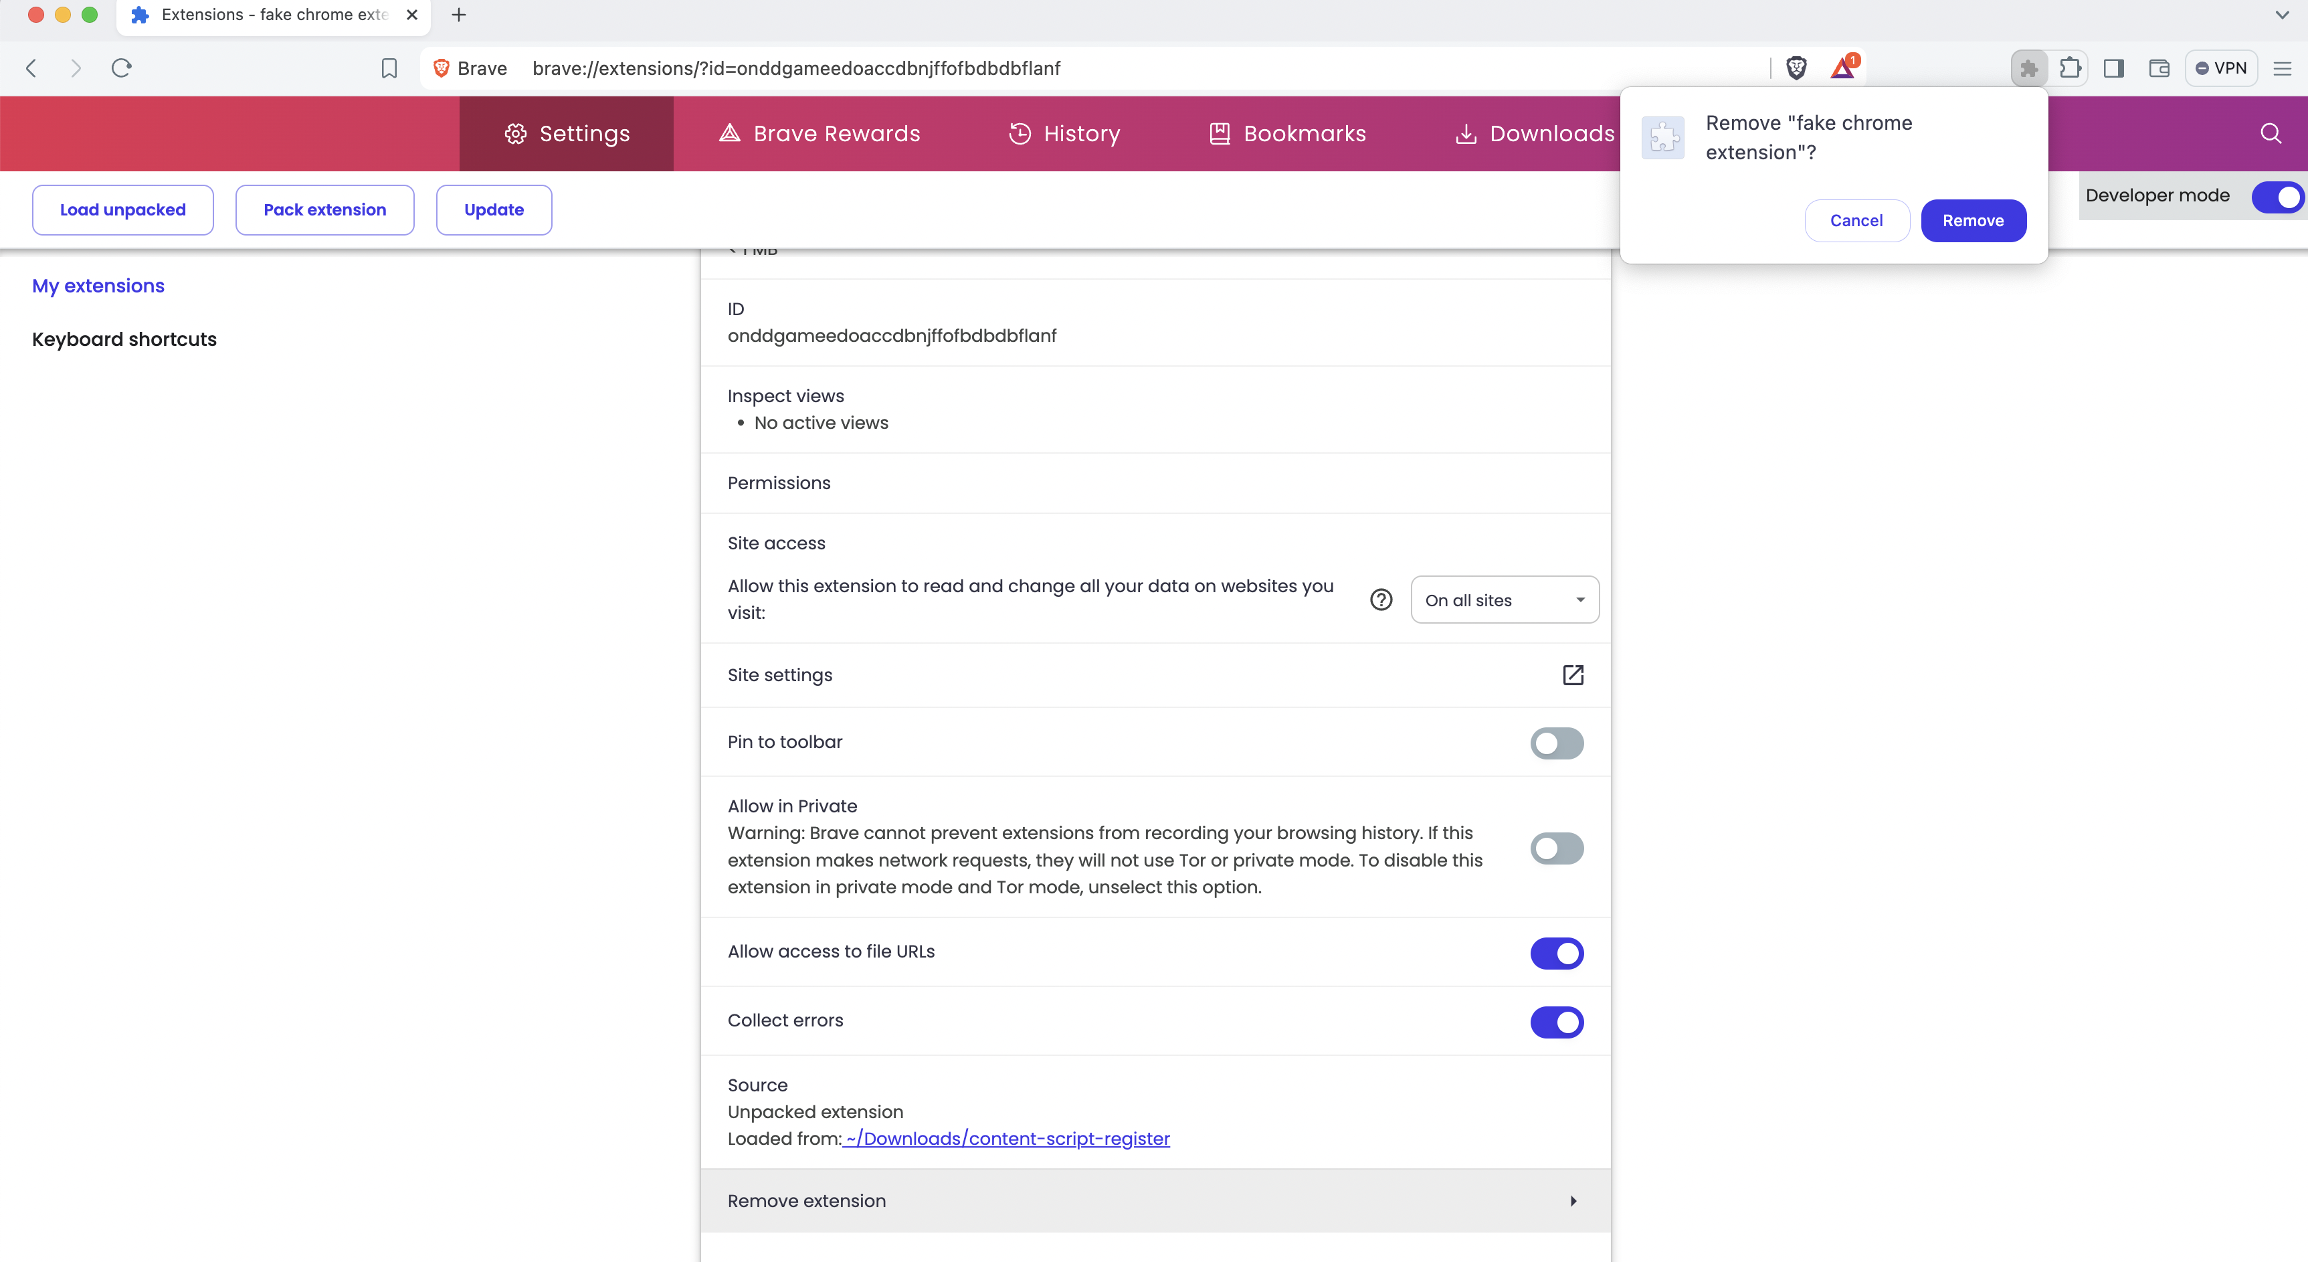Cancel the remove extension dialog
The width and height of the screenshot is (2308, 1262).
click(1856, 221)
